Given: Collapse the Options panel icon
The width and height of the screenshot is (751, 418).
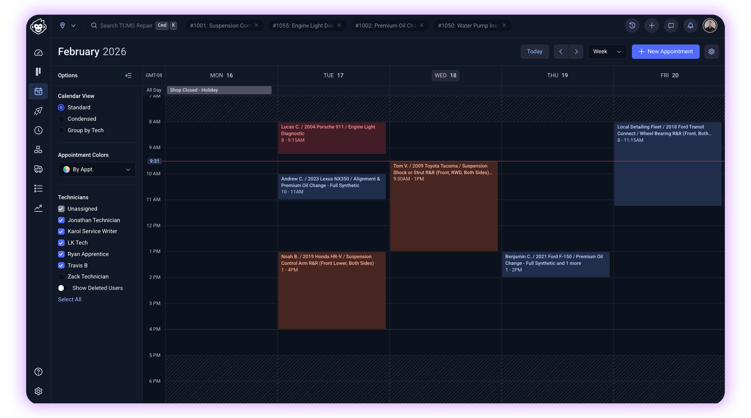Looking at the screenshot, I should pos(128,75).
